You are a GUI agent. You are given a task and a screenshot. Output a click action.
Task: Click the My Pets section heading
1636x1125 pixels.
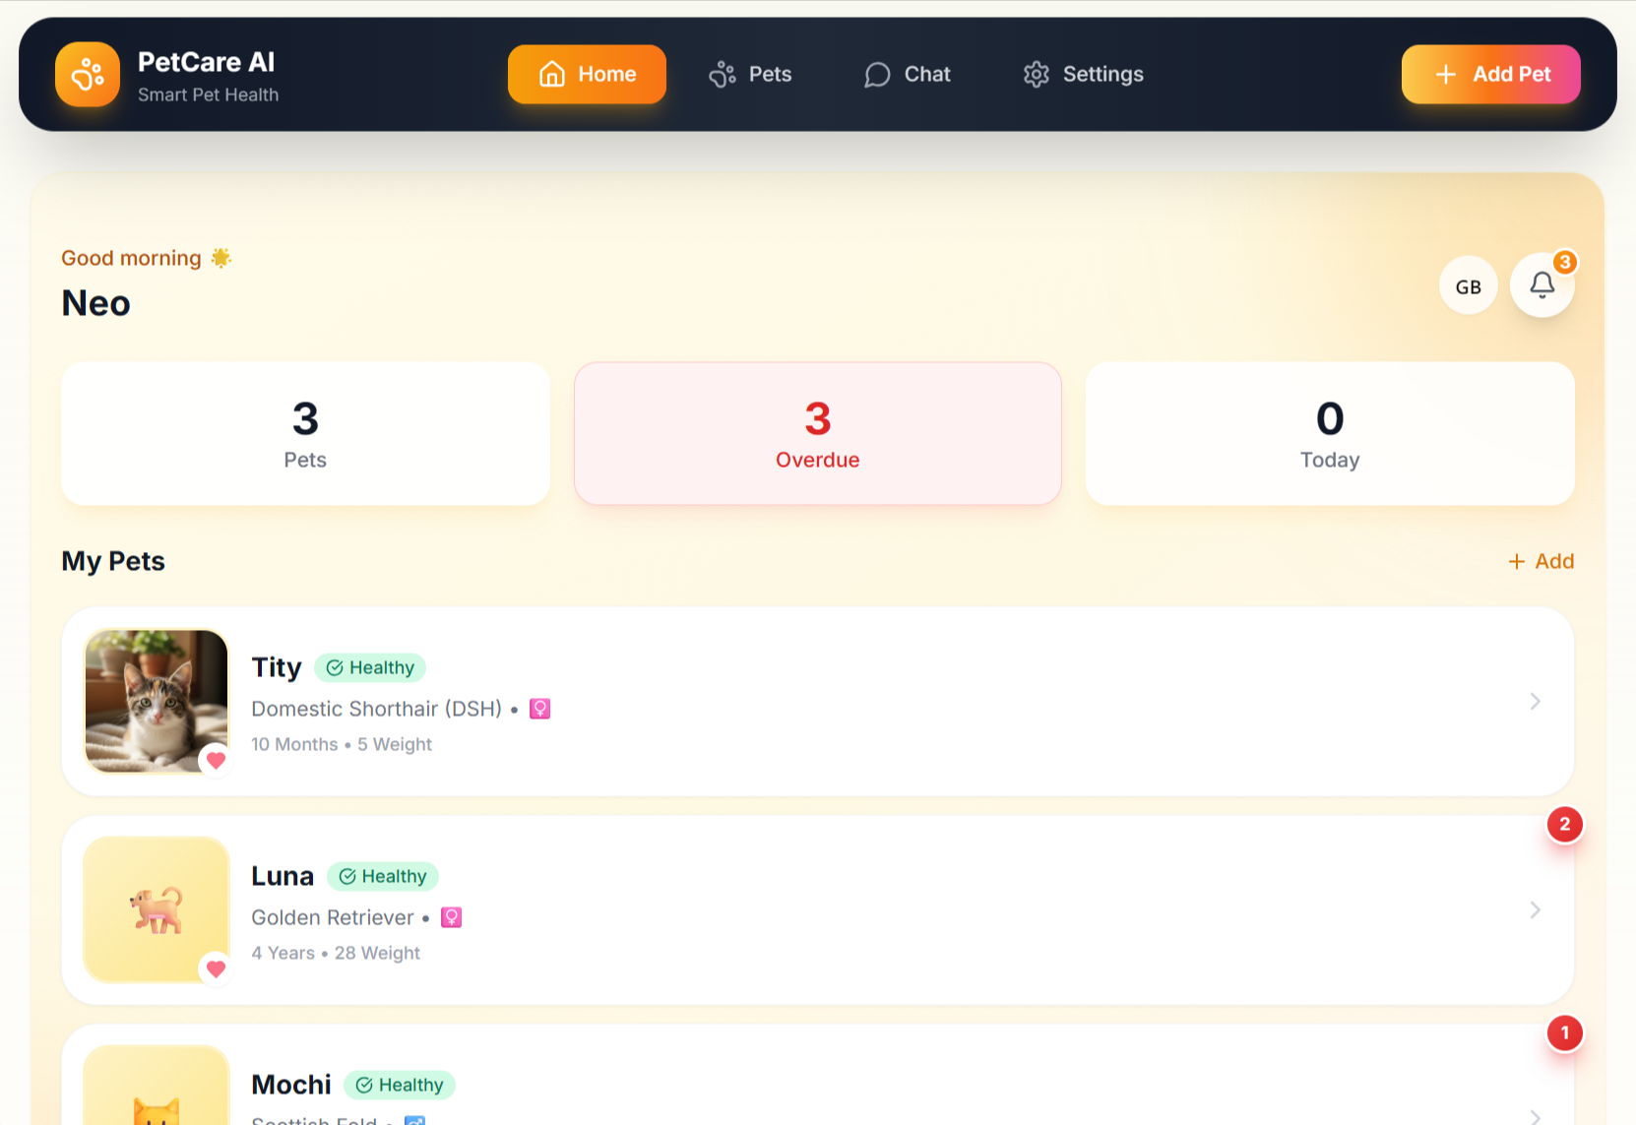(x=113, y=561)
